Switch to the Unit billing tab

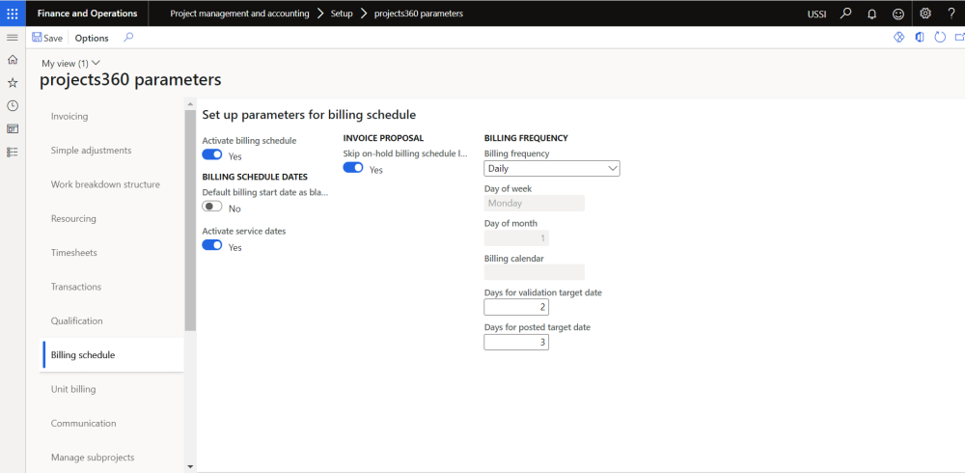pos(73,389)
